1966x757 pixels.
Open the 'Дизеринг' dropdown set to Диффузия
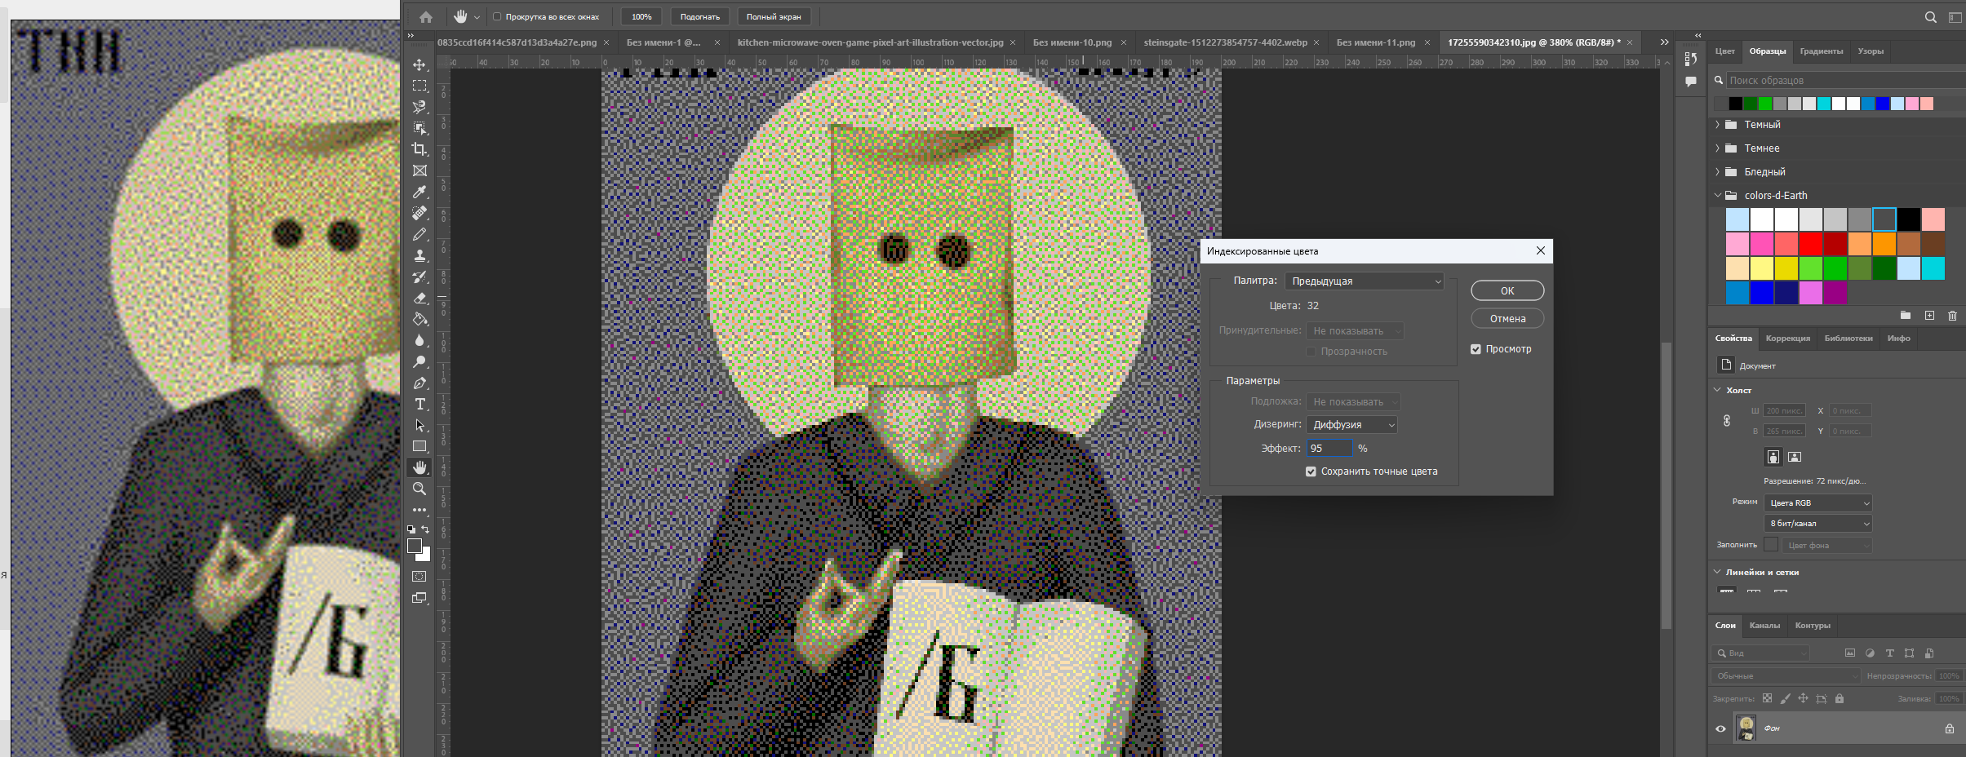pos(1352,425)
